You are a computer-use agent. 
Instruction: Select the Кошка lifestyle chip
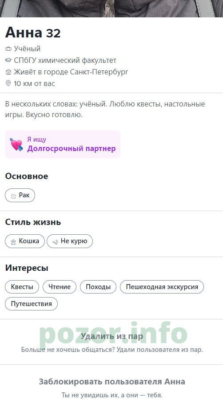pyautogui.click(x=25, y=241)
